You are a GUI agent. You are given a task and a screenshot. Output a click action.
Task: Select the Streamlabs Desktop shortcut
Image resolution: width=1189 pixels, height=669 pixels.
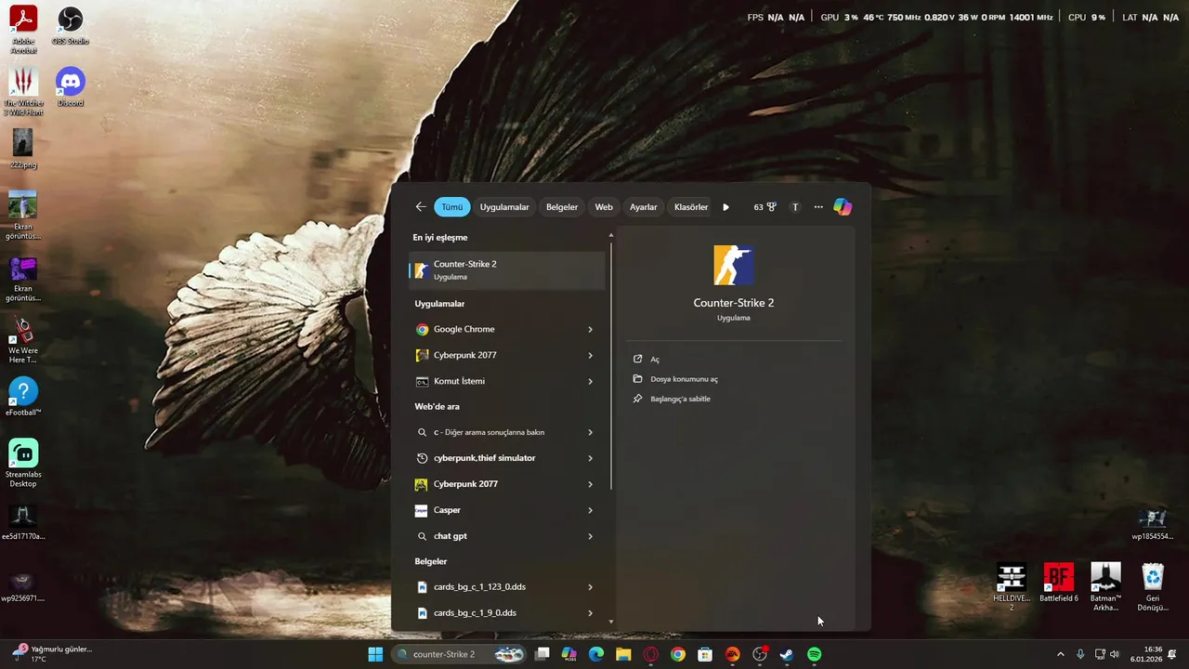tap(23, 463)
